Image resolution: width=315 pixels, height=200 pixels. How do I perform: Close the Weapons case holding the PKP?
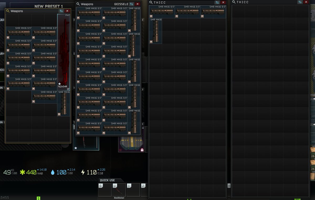click(x=67, y=11)
